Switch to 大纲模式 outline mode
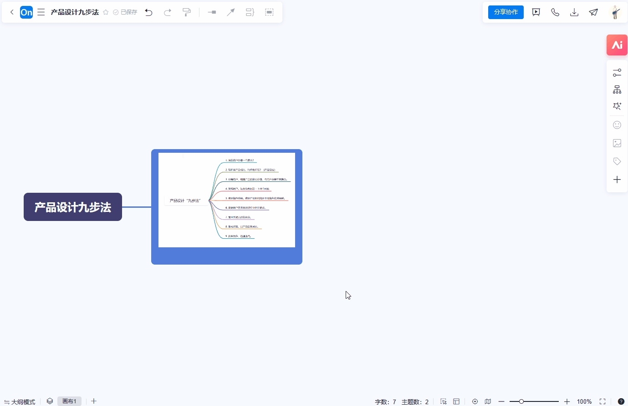 point(20,401)
